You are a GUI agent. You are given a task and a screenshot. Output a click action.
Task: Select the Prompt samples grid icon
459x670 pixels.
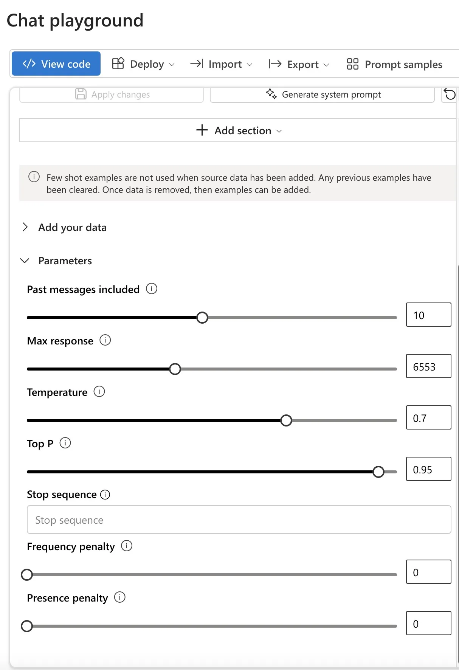pos(352,64)
